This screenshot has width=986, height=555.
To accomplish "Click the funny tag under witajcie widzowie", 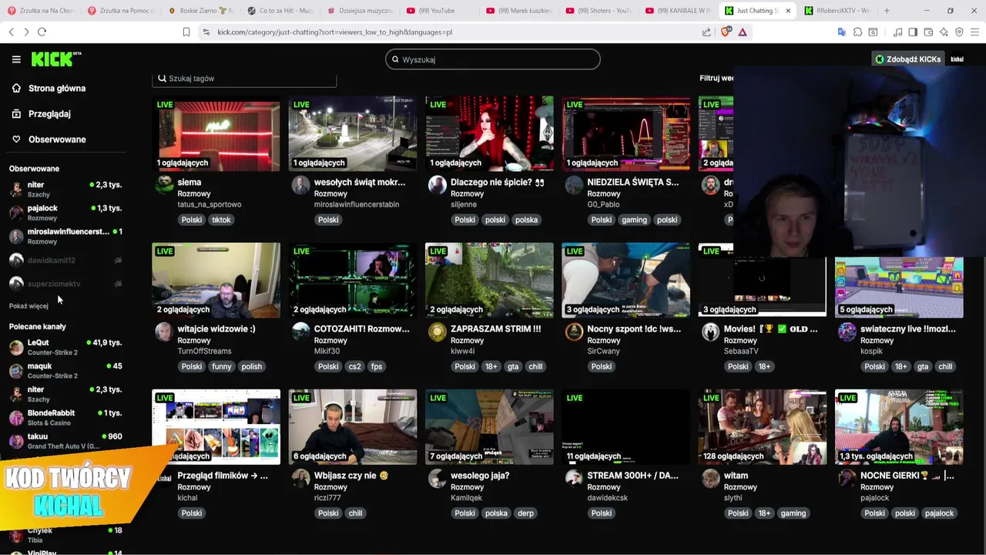I will point(222,366).
